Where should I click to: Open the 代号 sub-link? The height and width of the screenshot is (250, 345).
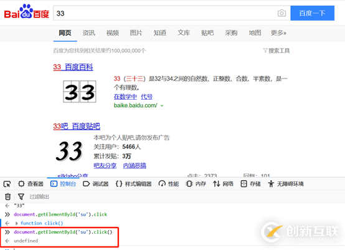point(147,97)
